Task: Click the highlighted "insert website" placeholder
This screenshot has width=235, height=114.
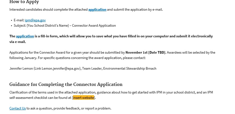Action: coord(83,98)
